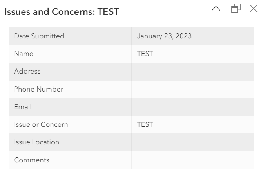This screenshot has width=263, height=173.
Task: Click the empty Address value cell
Action: [192, 72]
